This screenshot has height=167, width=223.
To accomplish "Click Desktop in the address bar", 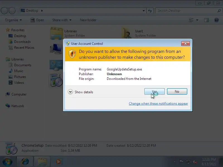I will (32, 11).
